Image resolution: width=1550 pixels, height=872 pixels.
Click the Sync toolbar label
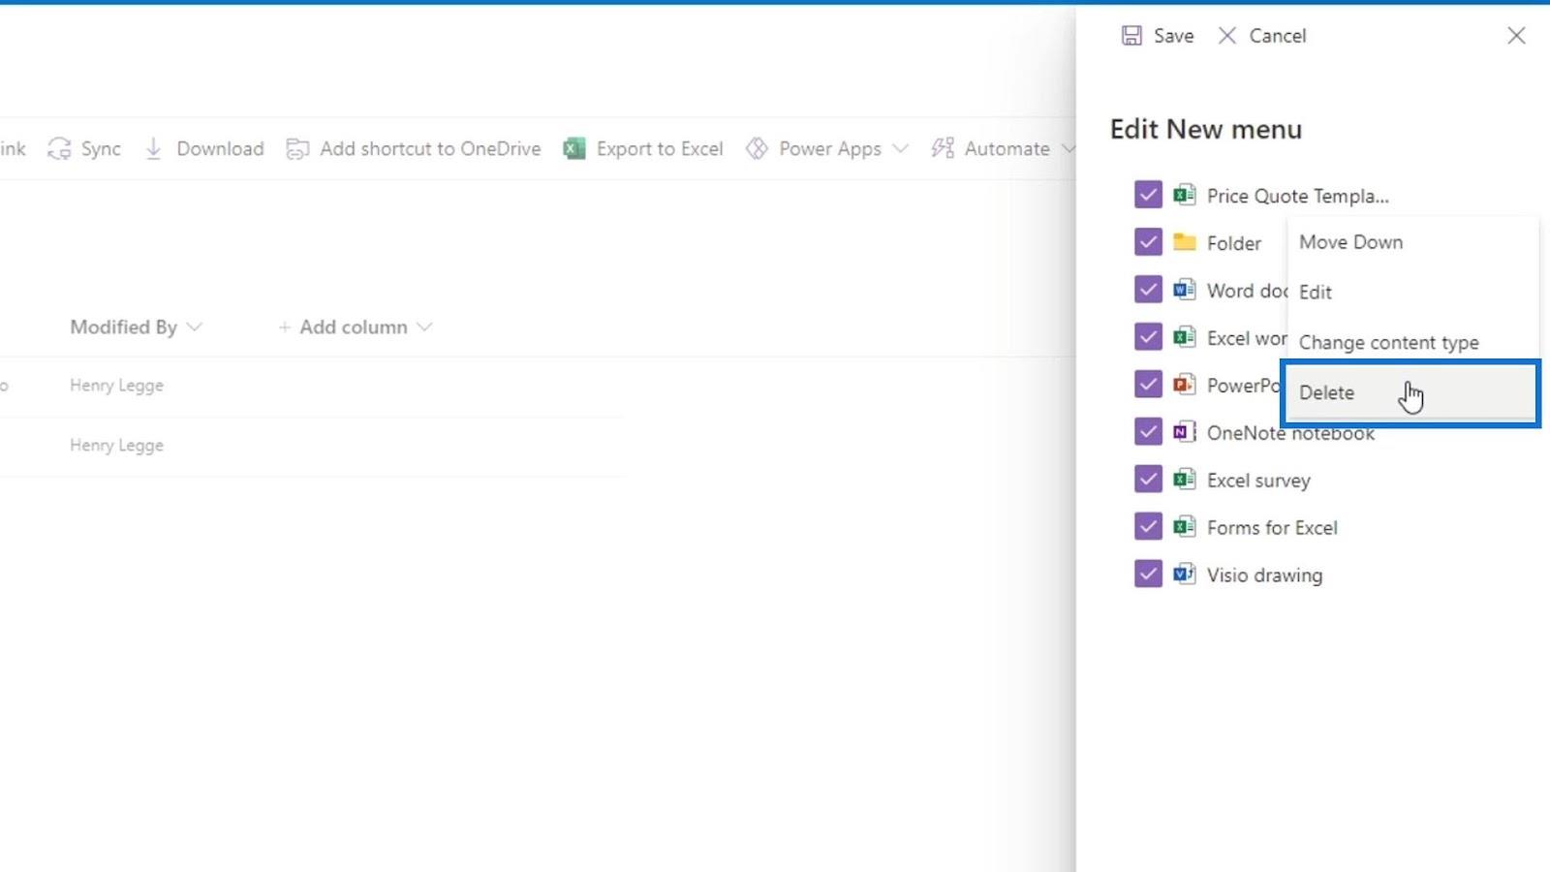pos(101,148)
